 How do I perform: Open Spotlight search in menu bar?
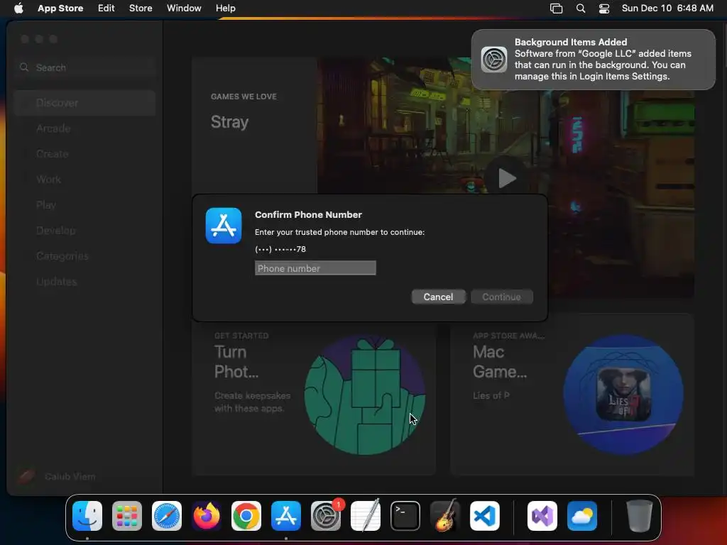pos(581,9)
